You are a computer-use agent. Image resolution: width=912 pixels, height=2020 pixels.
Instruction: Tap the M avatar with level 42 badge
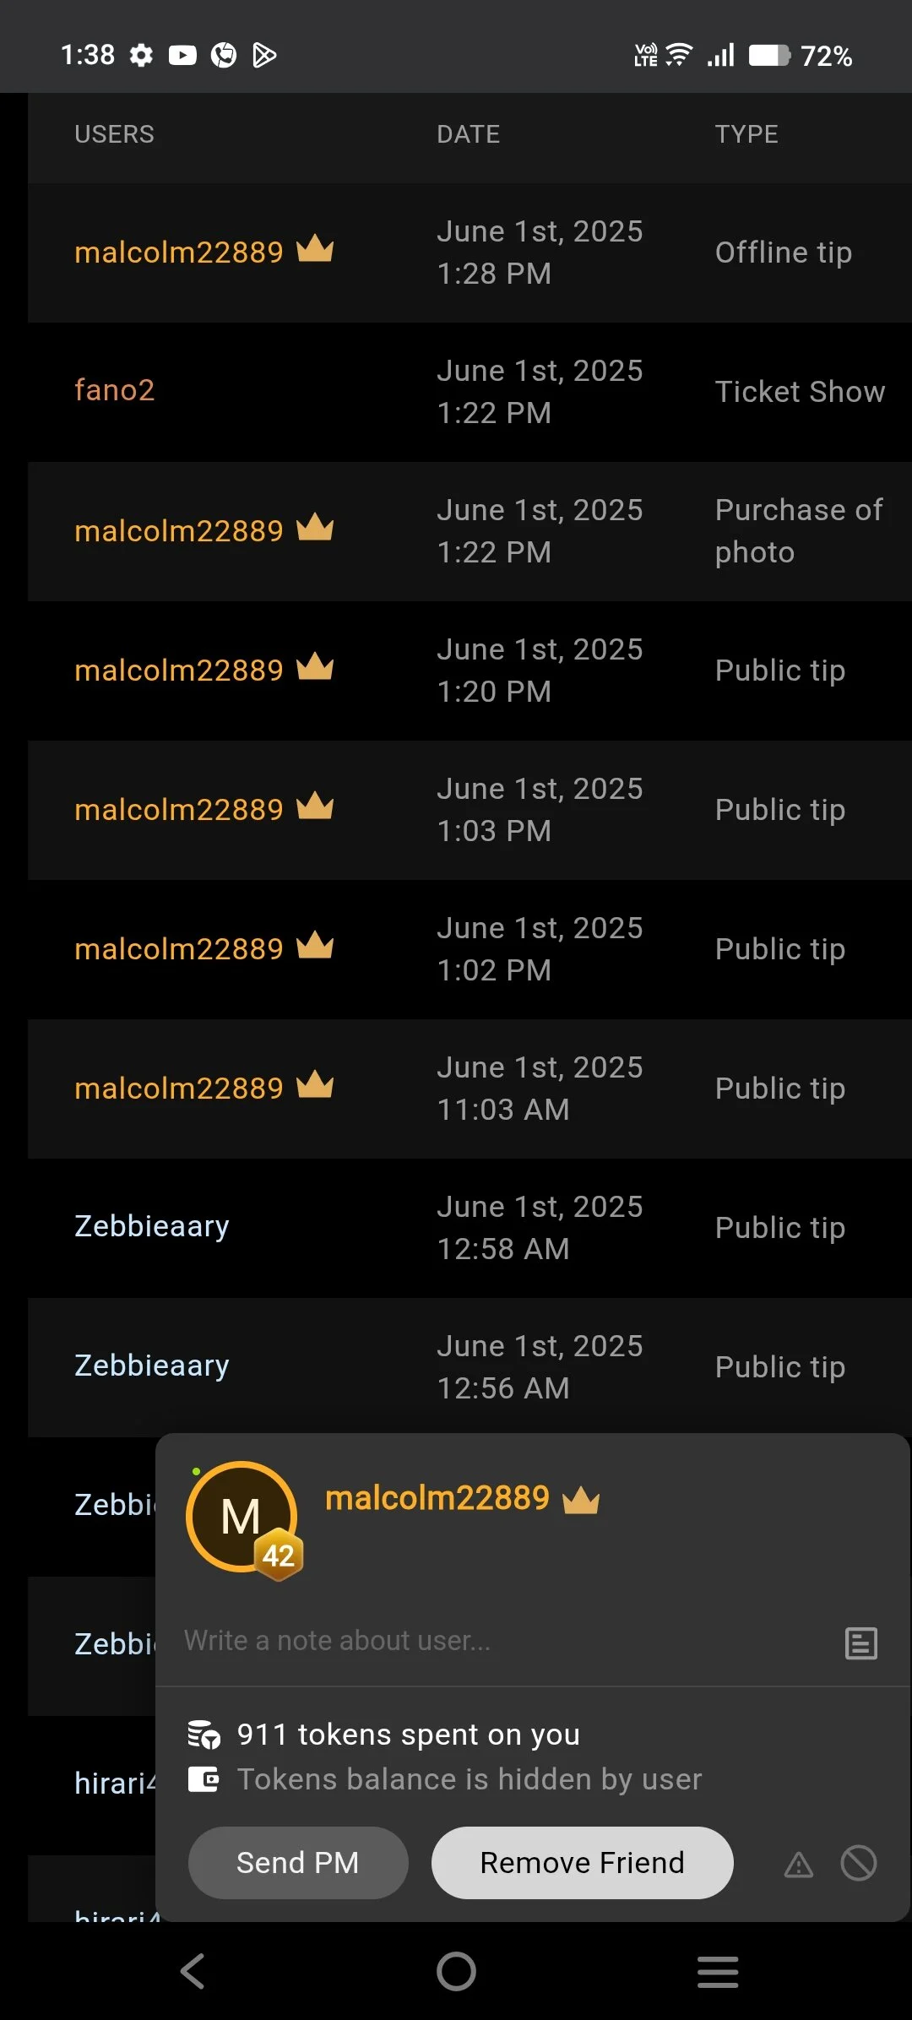tap(242, 1518)
